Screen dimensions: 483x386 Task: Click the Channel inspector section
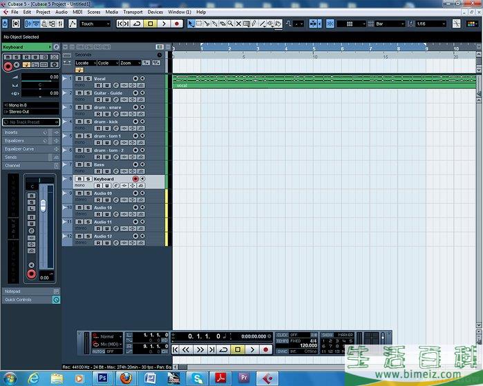coord(31,166)
